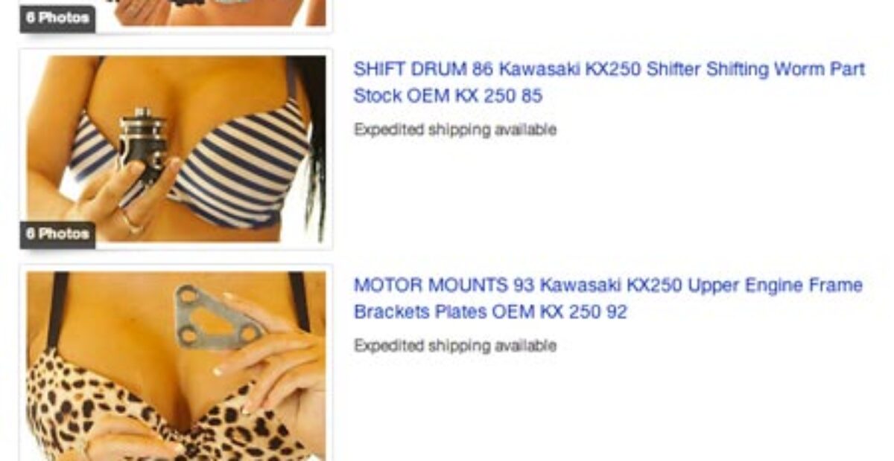894x461 pixels.
Task: Click Expedited shipping available under motor mounts listing
Action: [x=455, y=345]
